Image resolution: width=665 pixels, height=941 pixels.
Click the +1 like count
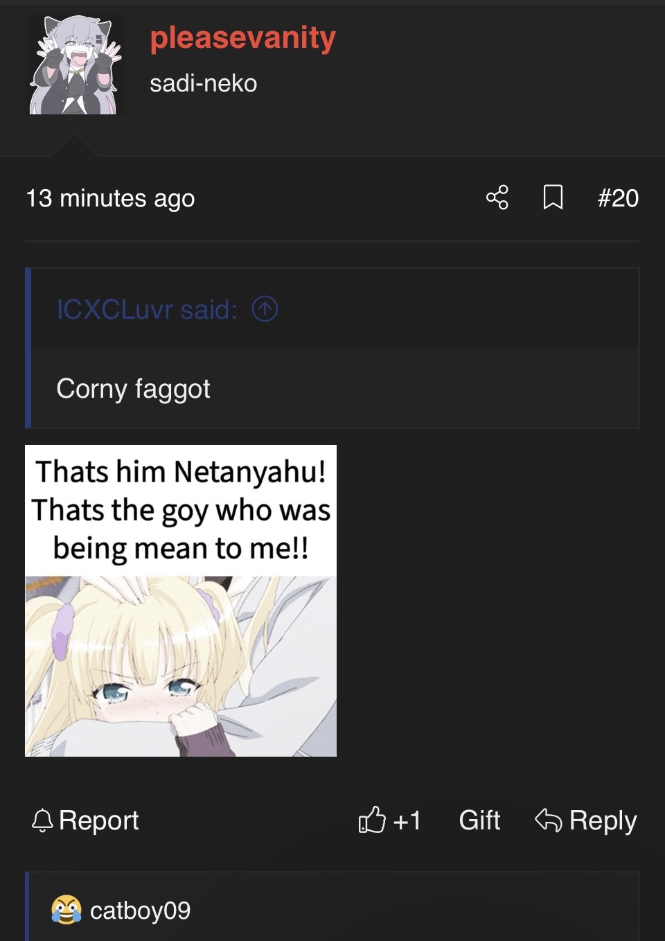click(407, 820)
